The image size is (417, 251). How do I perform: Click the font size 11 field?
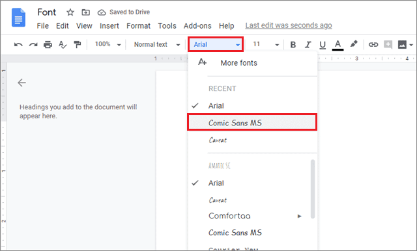point(257,44)
